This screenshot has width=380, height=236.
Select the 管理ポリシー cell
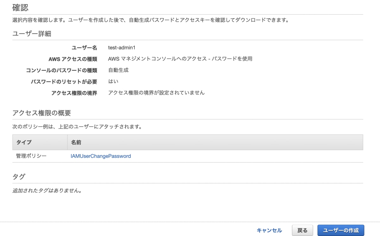pos(31,156)
